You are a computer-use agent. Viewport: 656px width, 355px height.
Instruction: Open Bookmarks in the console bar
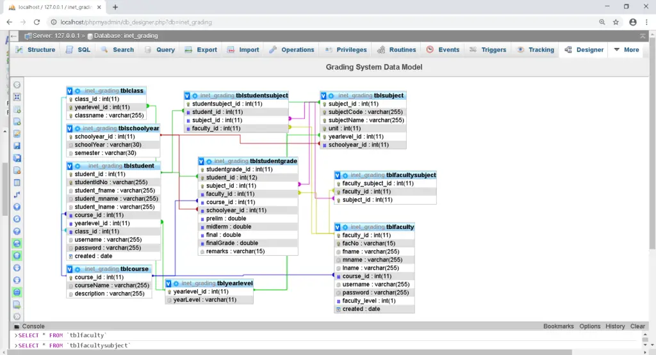click(558, 326)
